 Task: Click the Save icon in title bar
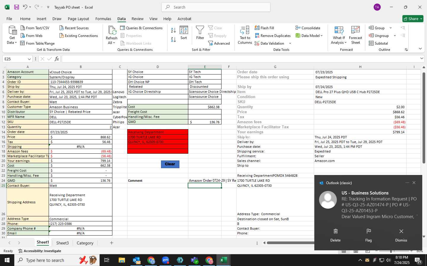click(17, 7)
